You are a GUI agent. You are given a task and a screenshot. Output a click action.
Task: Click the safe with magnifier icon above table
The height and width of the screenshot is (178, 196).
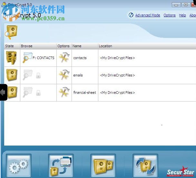(11, 32)
